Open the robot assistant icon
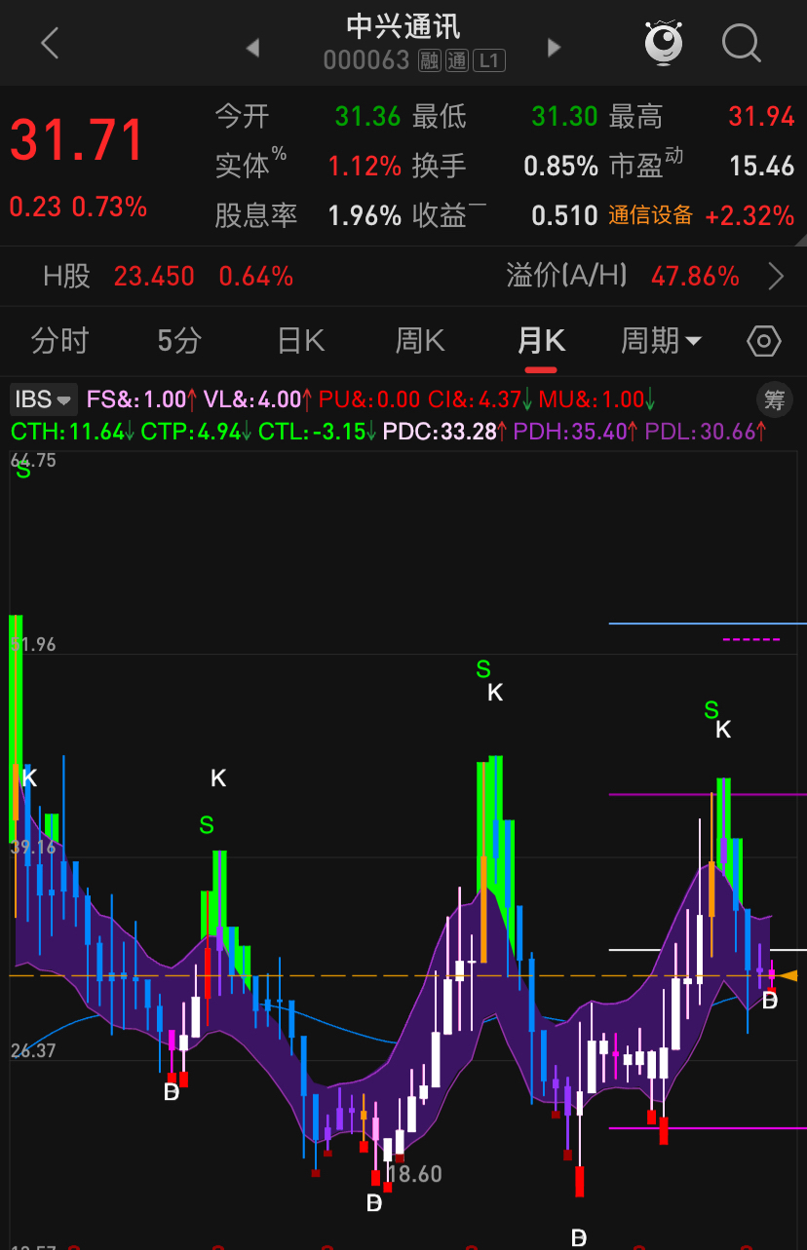This screenshot has width=807, height=1250. [664, 43]
